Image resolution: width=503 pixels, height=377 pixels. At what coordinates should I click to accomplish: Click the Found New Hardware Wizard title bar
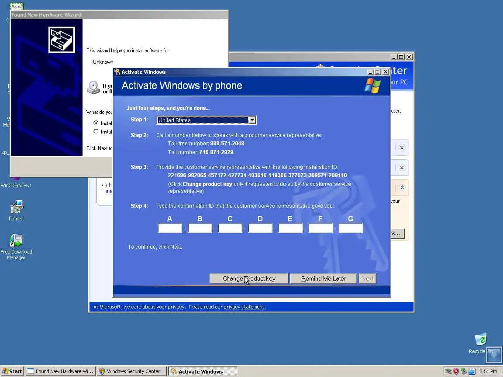pyautogui.click(x=119, y=15)
